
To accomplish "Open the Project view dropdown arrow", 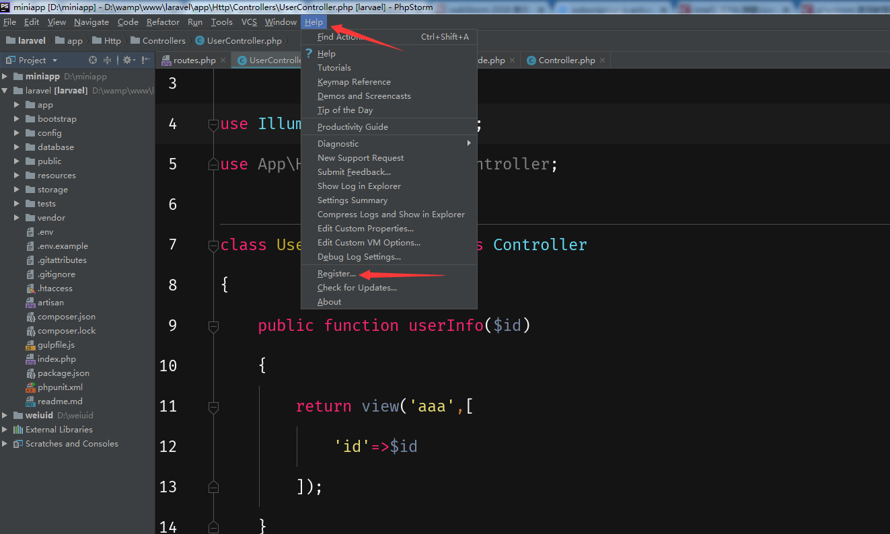I will tap(54, 61).
